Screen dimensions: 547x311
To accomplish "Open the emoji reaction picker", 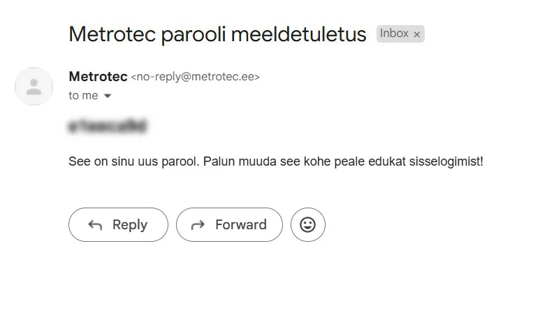I will click(x=307, y=225).
